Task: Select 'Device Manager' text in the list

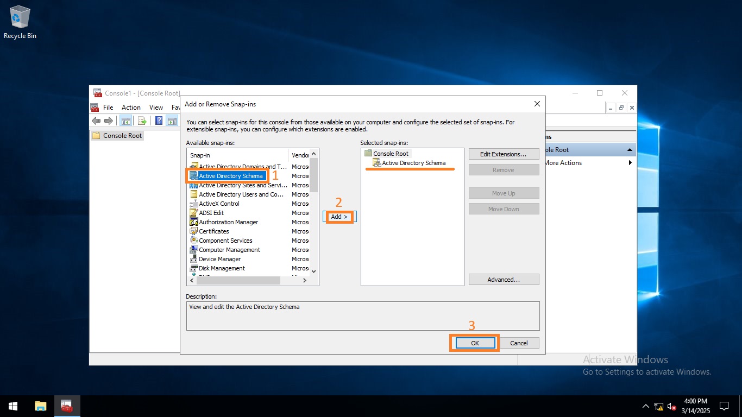Action: [220, 259]
